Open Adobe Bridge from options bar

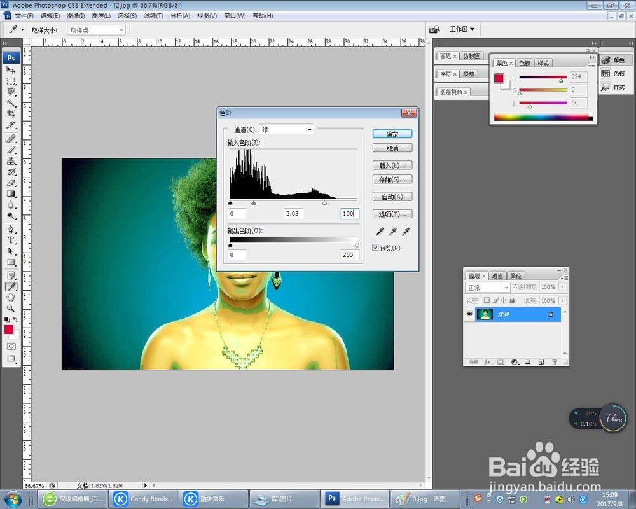(435, 29)
